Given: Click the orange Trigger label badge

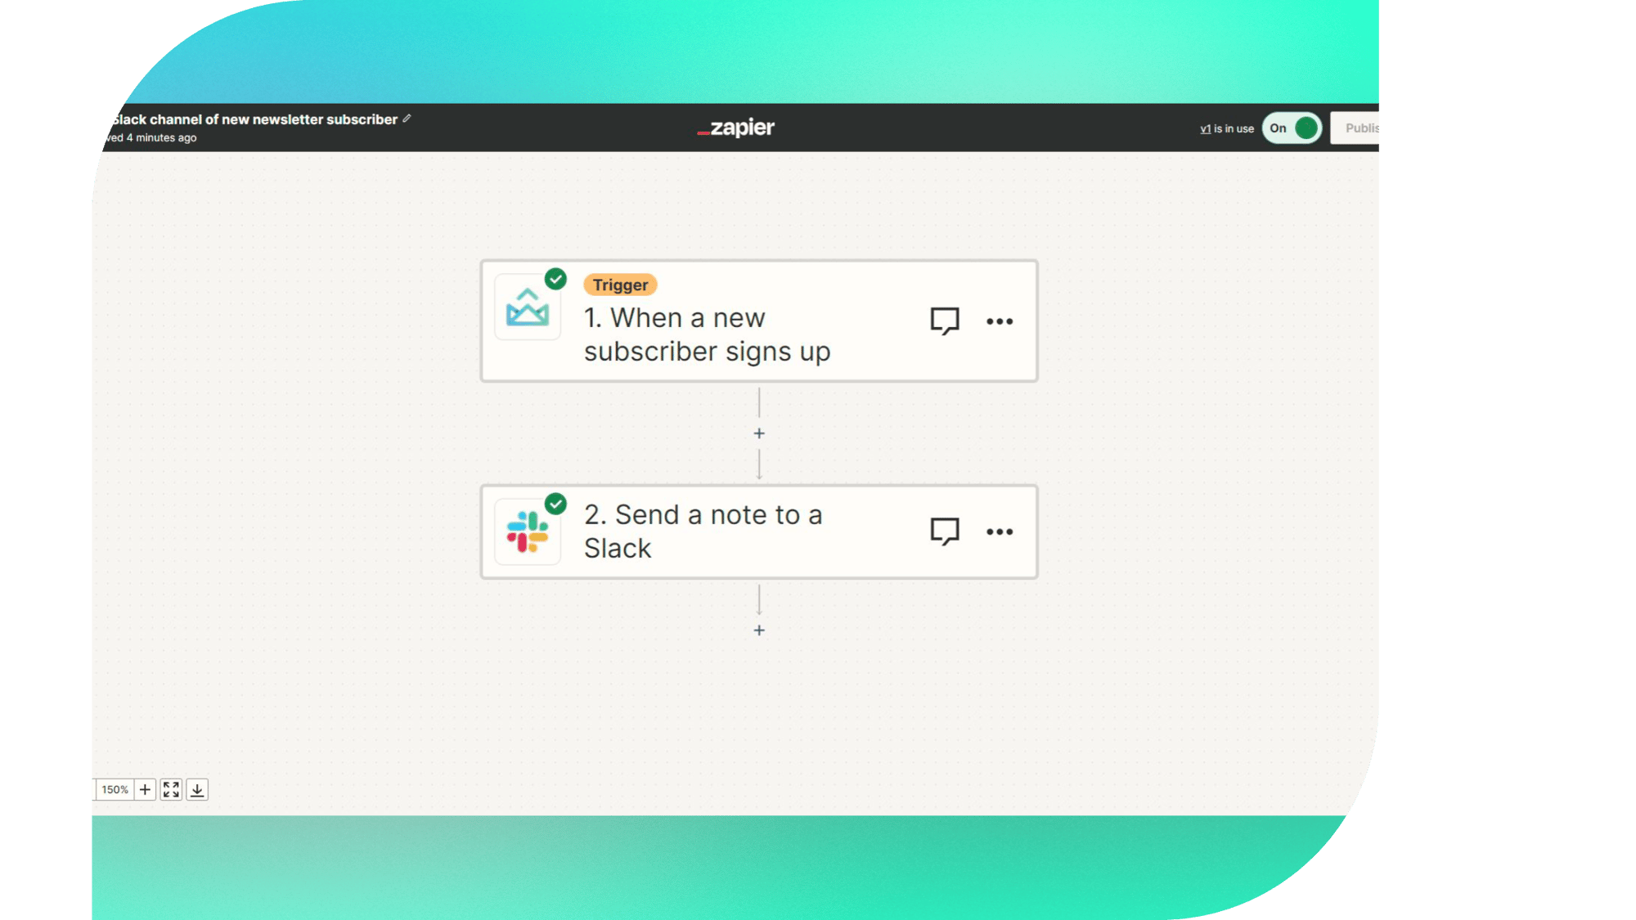Looking at the screenshot, I should [x=620, y=285].
